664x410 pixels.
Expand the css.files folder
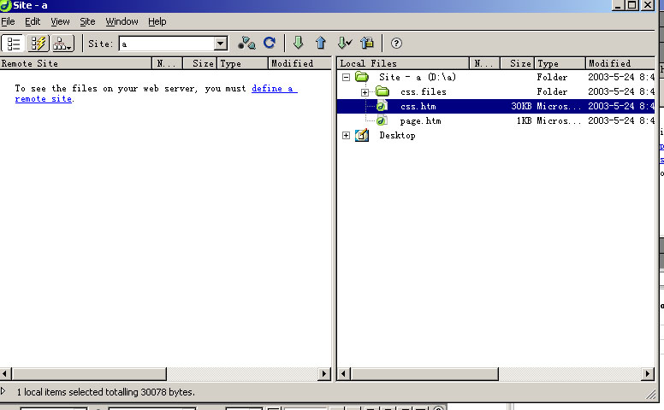(x=365, y=91)
